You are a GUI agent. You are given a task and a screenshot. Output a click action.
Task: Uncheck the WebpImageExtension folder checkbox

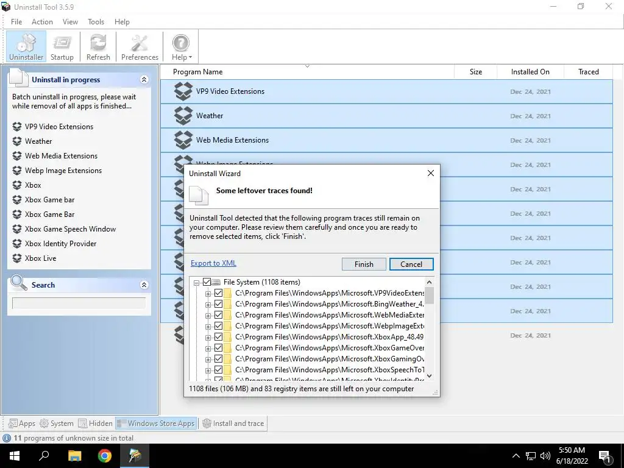[219, 327]
